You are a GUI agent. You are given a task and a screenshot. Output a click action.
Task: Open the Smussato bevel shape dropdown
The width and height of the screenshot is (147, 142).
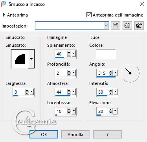point(31,59)
